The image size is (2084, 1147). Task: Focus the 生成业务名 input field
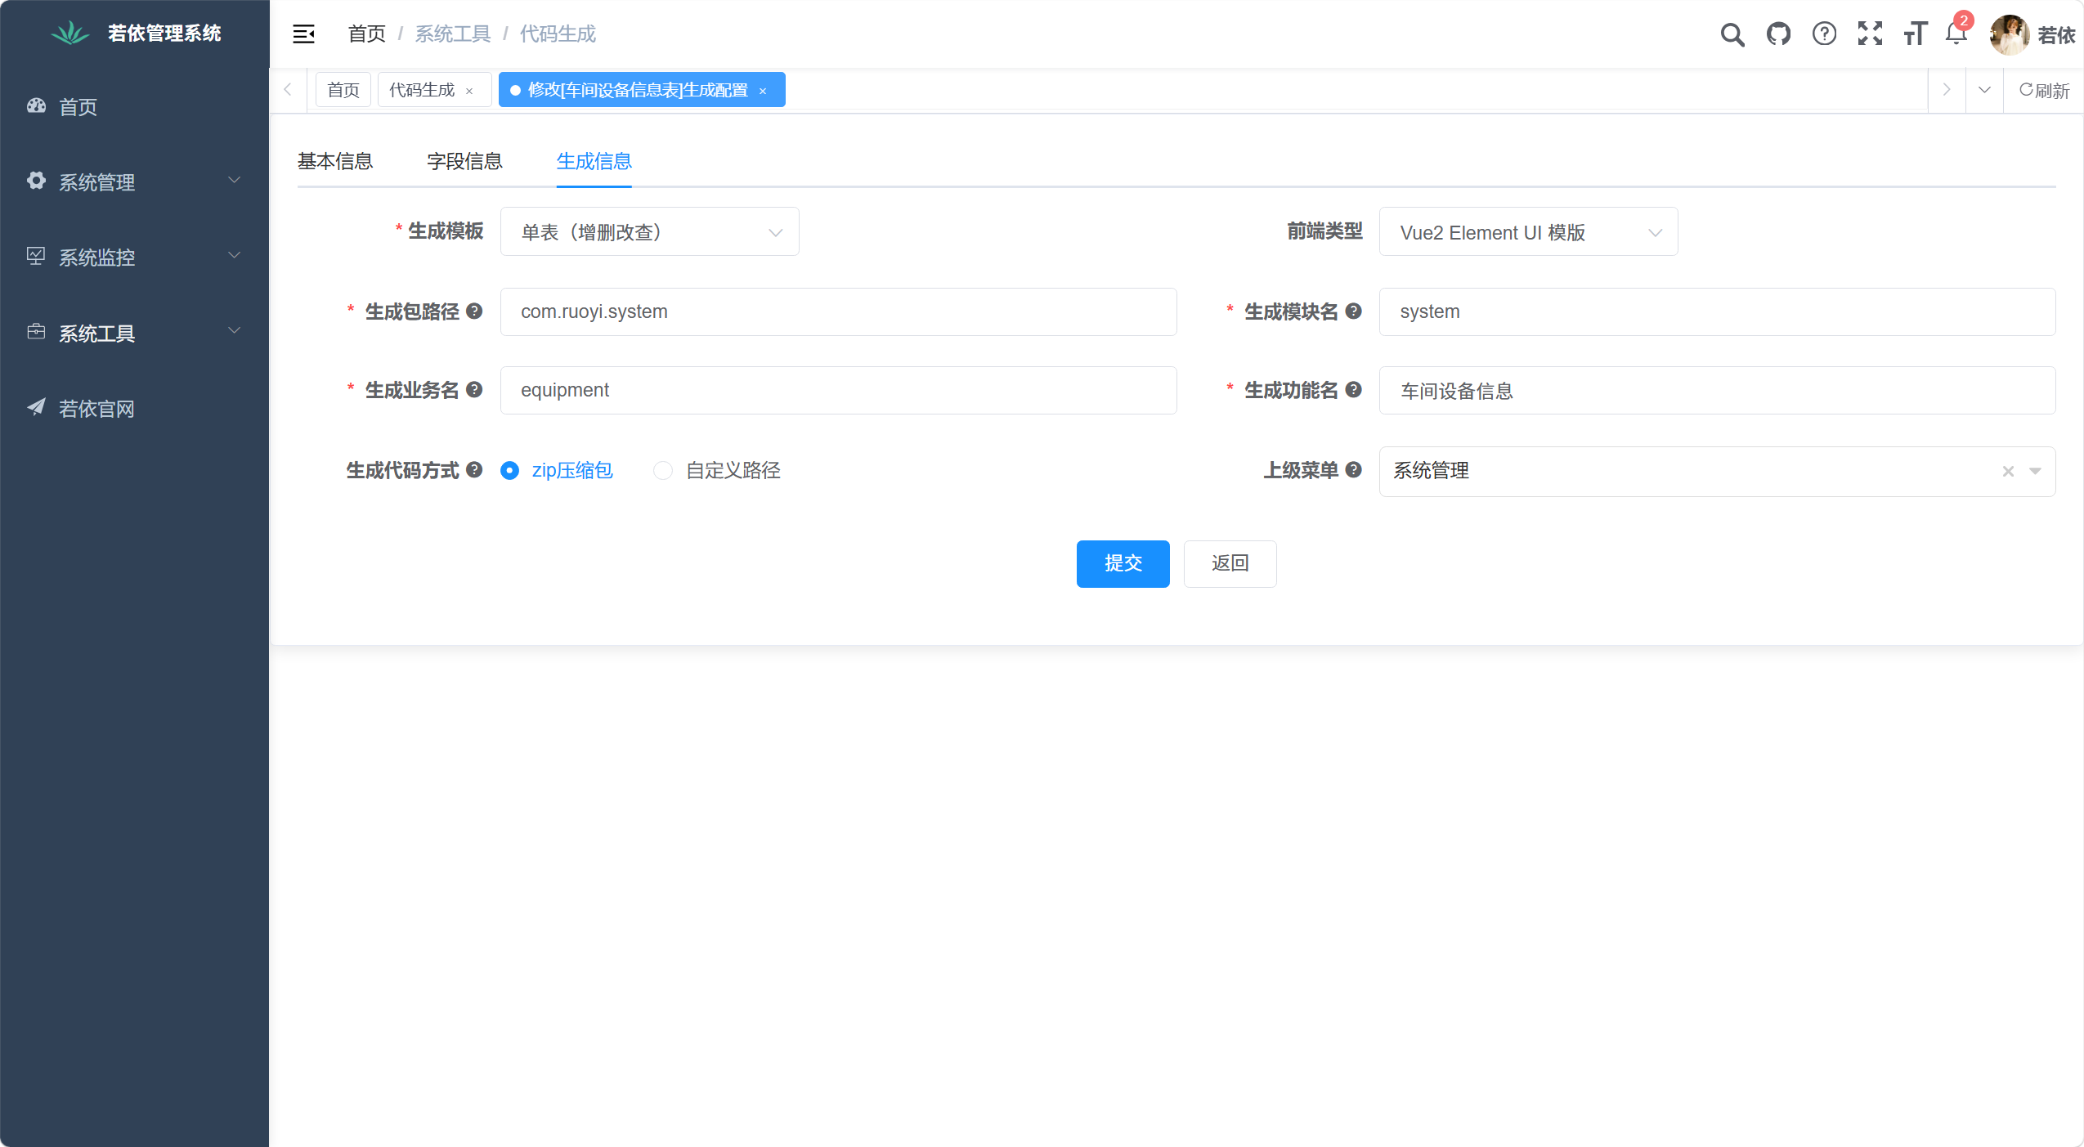pos(838,390)
